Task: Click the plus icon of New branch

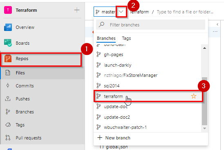Action: (100, 138)
